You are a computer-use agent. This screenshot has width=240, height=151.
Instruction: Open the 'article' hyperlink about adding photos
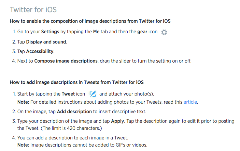(x=190, y=102)
